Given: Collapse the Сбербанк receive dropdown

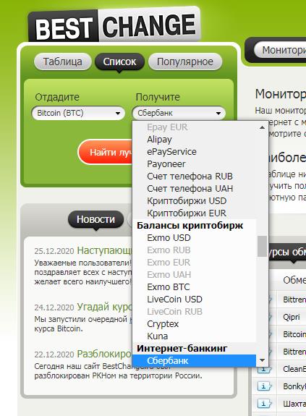Looking at the screenshot, I should [179, 114].
